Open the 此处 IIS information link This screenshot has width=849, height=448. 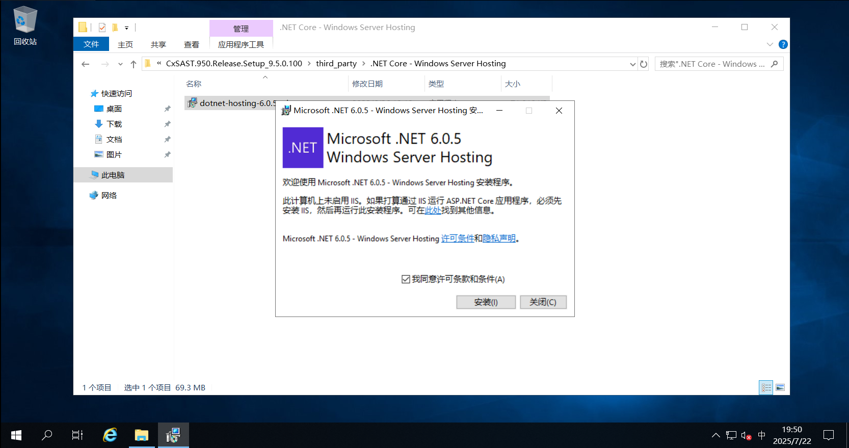[433, 210]
